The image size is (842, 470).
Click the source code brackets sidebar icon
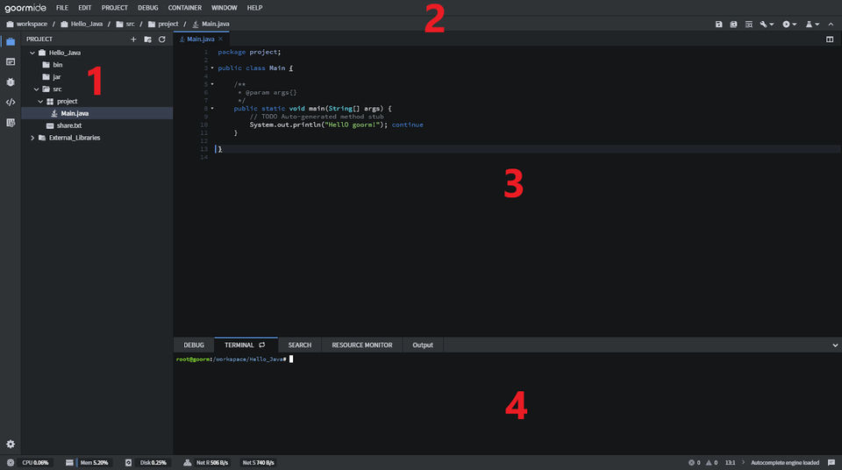(11, 102)
